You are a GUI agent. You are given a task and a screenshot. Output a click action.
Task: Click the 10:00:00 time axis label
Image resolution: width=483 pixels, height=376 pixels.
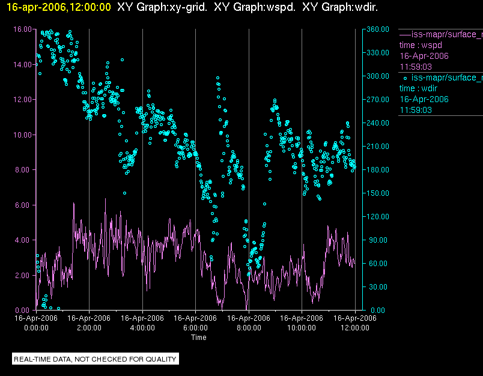coord(302,328)
